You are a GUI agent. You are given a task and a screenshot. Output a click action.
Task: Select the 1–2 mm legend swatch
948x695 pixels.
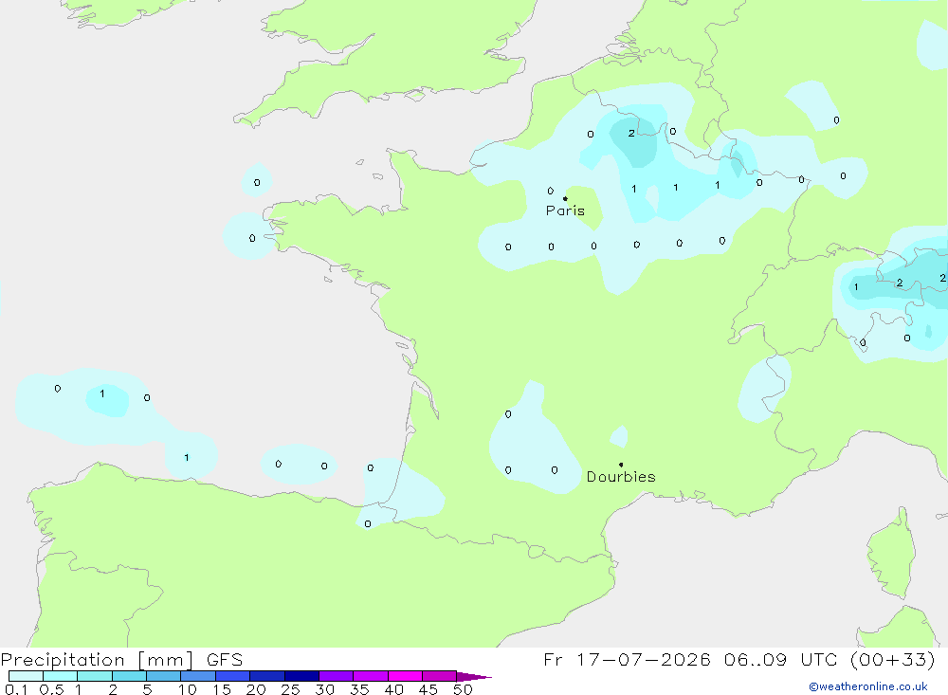95,676
